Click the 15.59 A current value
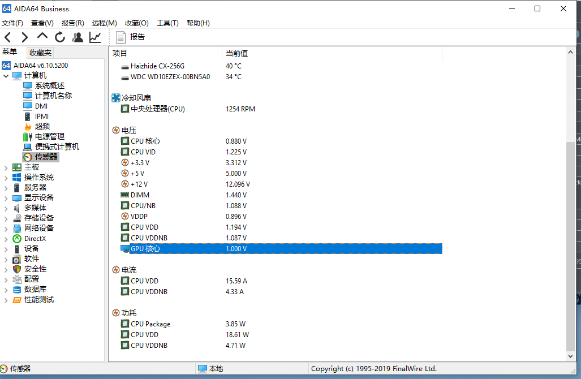Image resolution: width=581 pixels, height=379 pixels. [236, 281]
